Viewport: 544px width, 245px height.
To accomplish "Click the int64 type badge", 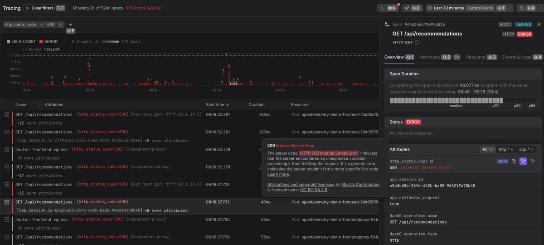I will point(502,161).
